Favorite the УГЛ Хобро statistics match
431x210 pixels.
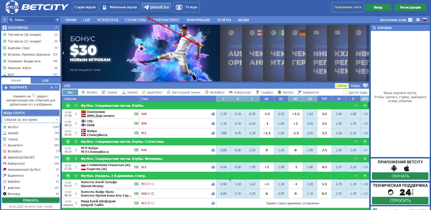point(76,150)
